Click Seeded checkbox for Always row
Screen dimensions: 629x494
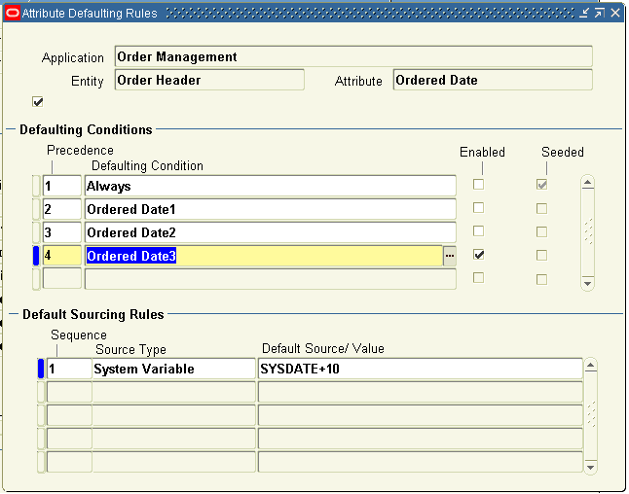[541, 185]
